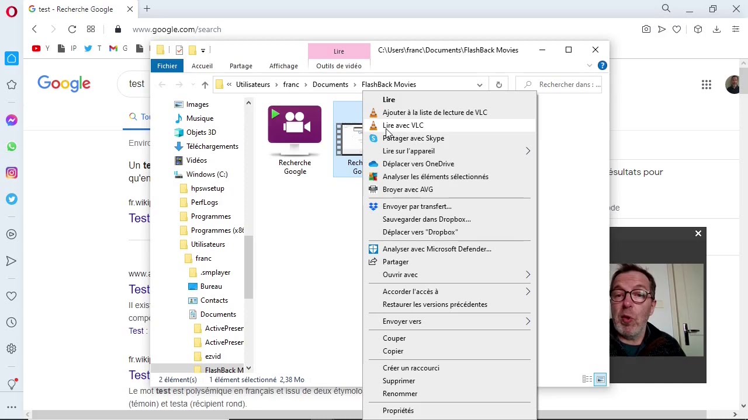Select Ajouter à la liste de lecture de VLC
This screenshot has height=420, width=748.
tap(449, 113)
